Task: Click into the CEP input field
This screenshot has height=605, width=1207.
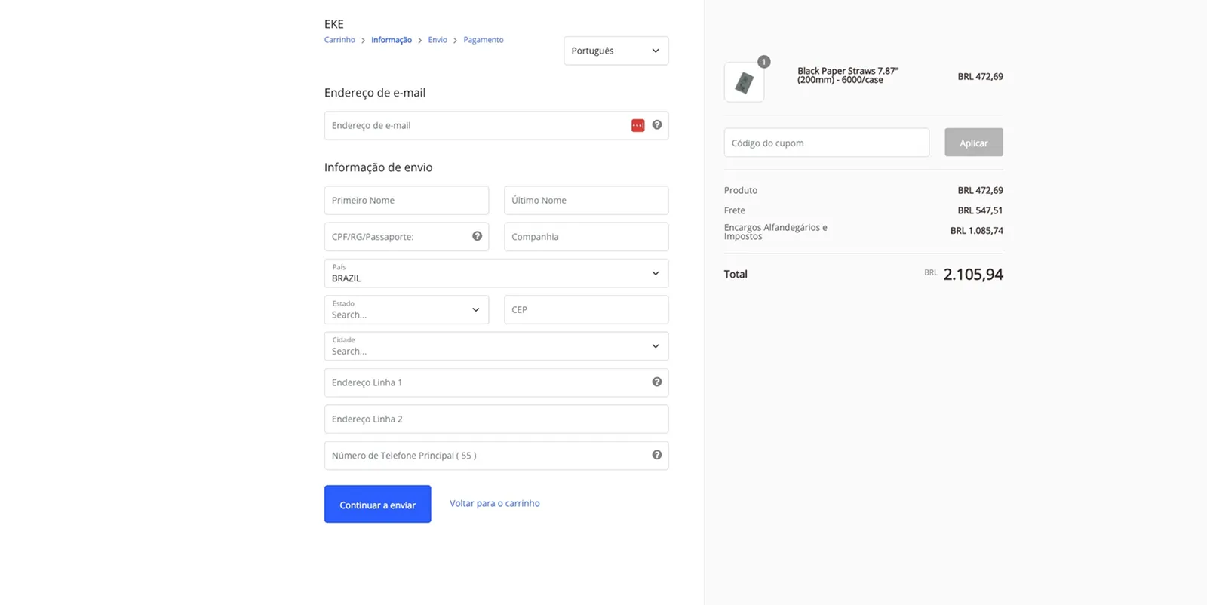Action: (586, 309)
